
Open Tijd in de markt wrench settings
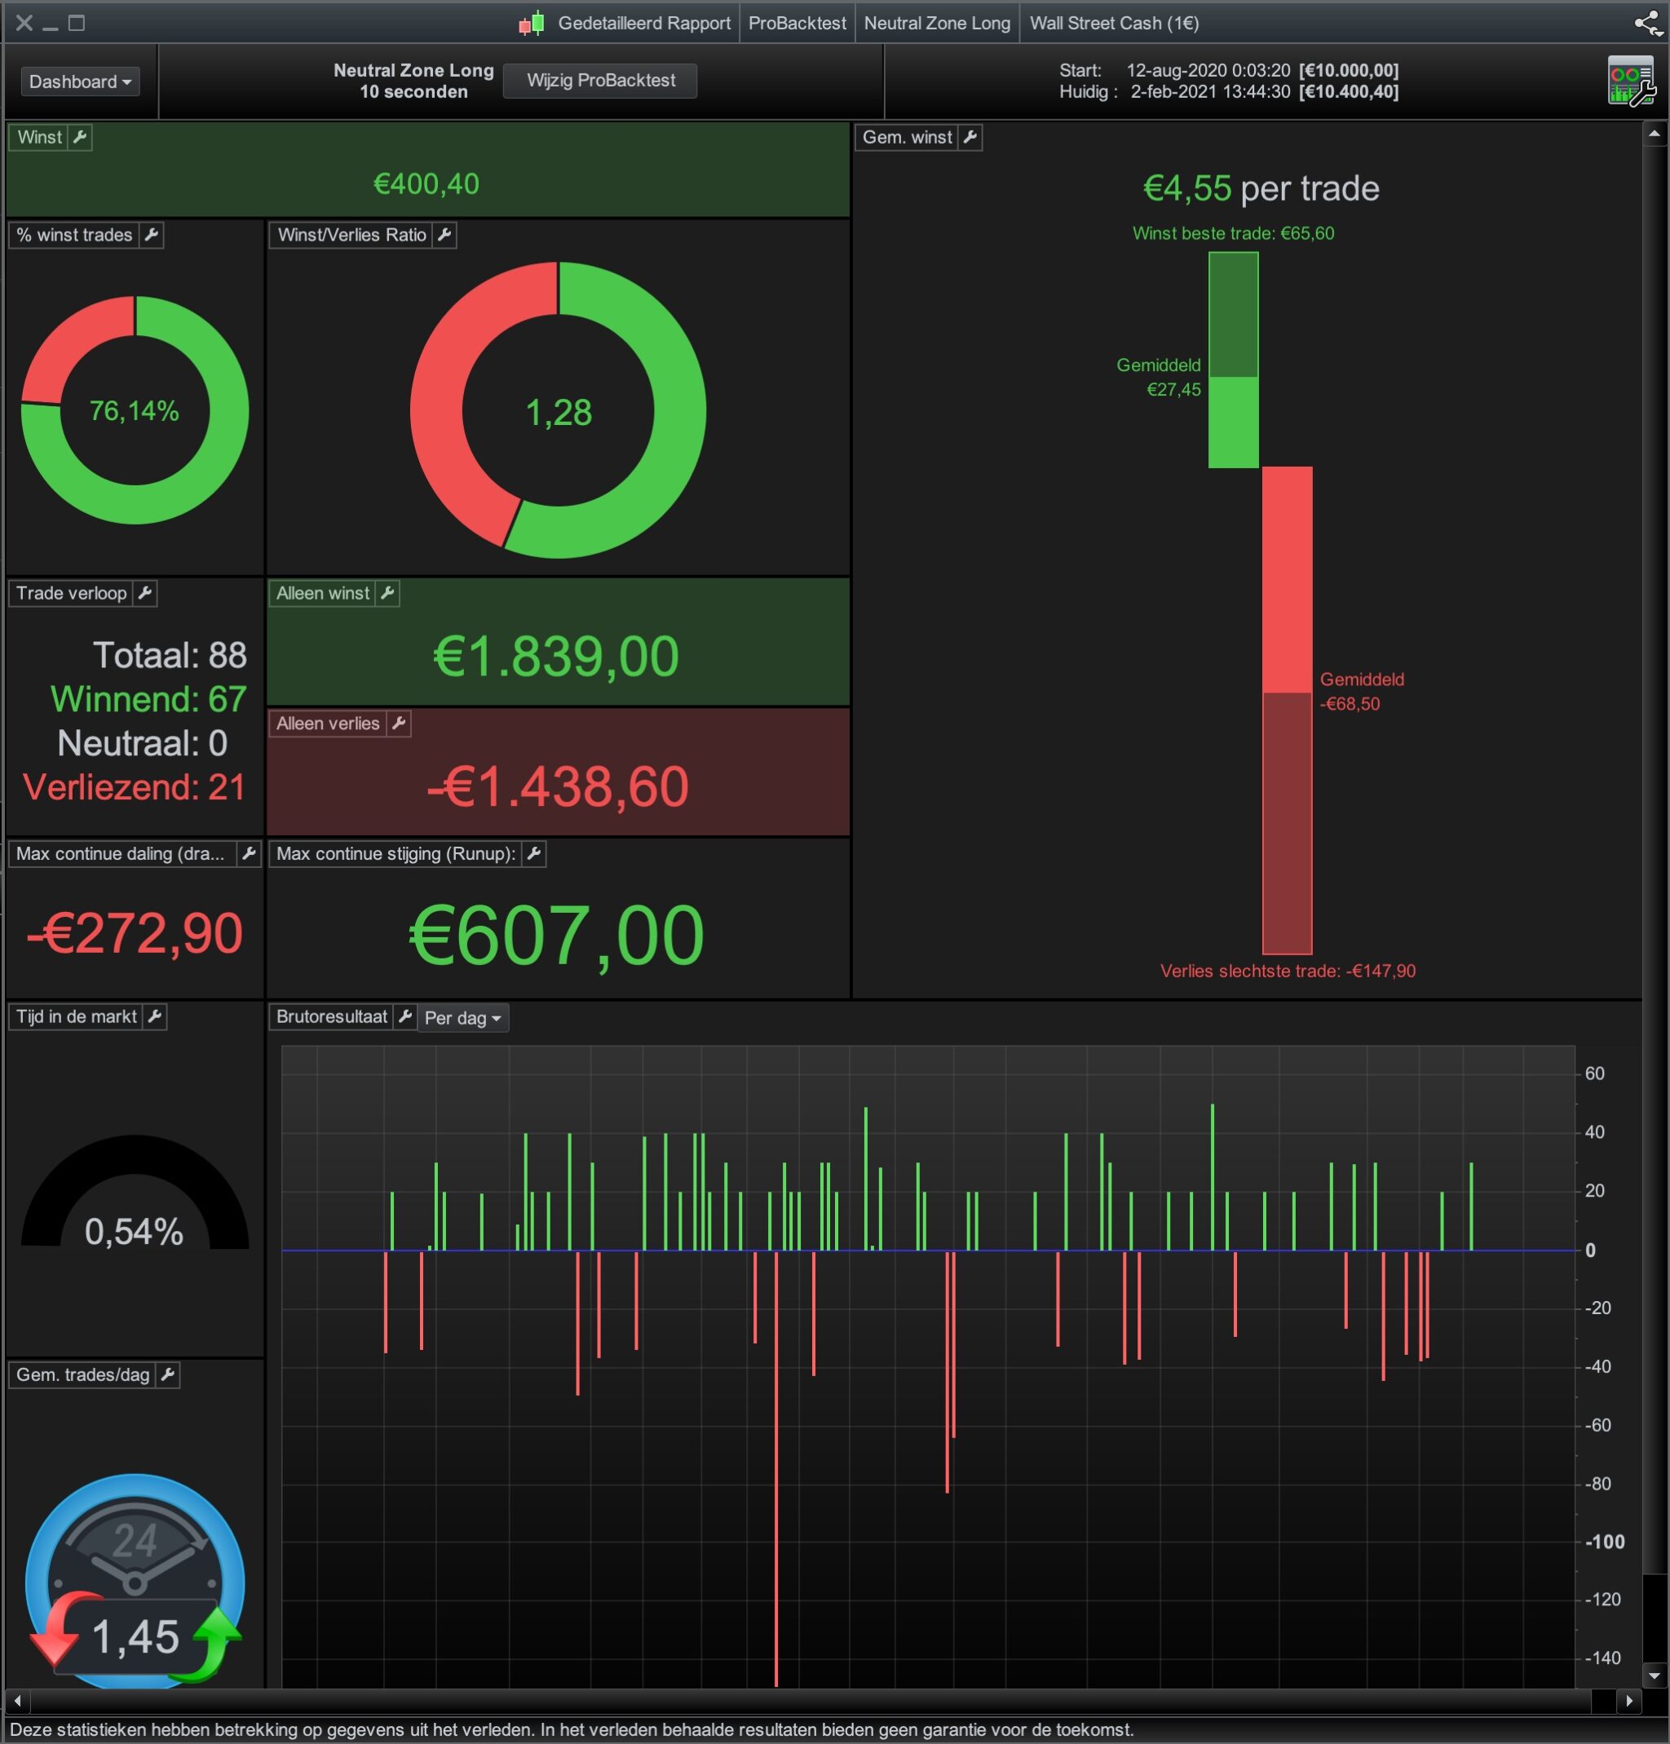(x=155, y=1016)
